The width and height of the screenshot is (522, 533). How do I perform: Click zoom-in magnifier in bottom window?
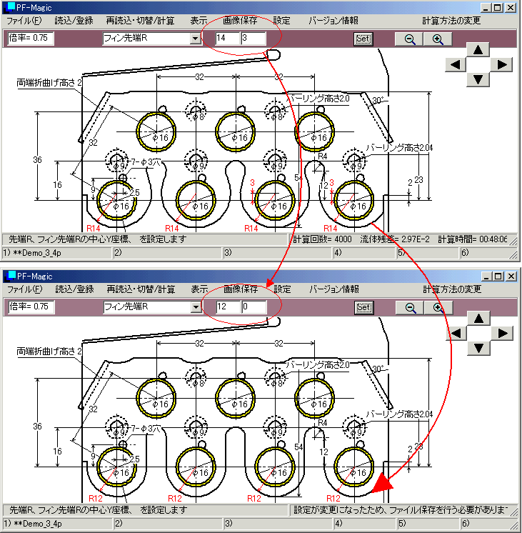tap(438, 308)
